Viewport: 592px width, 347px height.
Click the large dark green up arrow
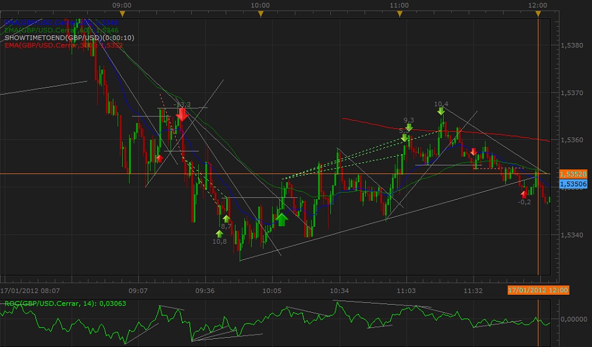point(282,219)
